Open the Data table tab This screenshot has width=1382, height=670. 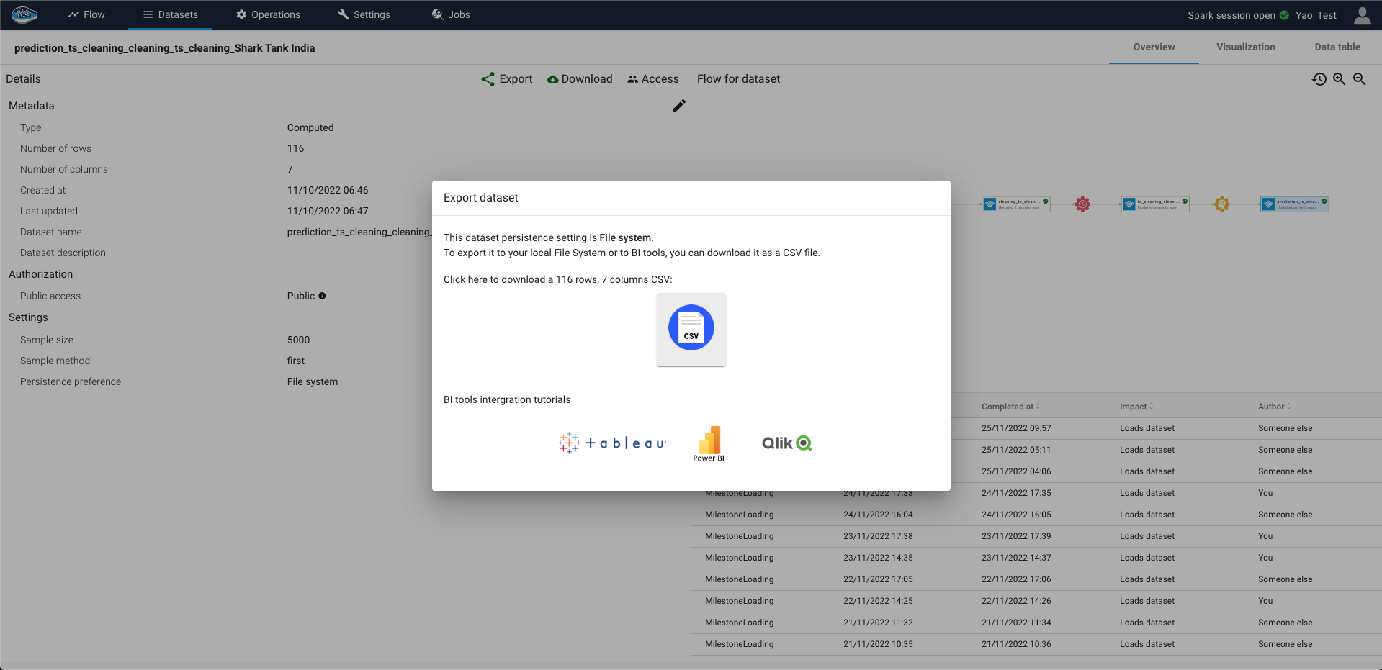1337,47
